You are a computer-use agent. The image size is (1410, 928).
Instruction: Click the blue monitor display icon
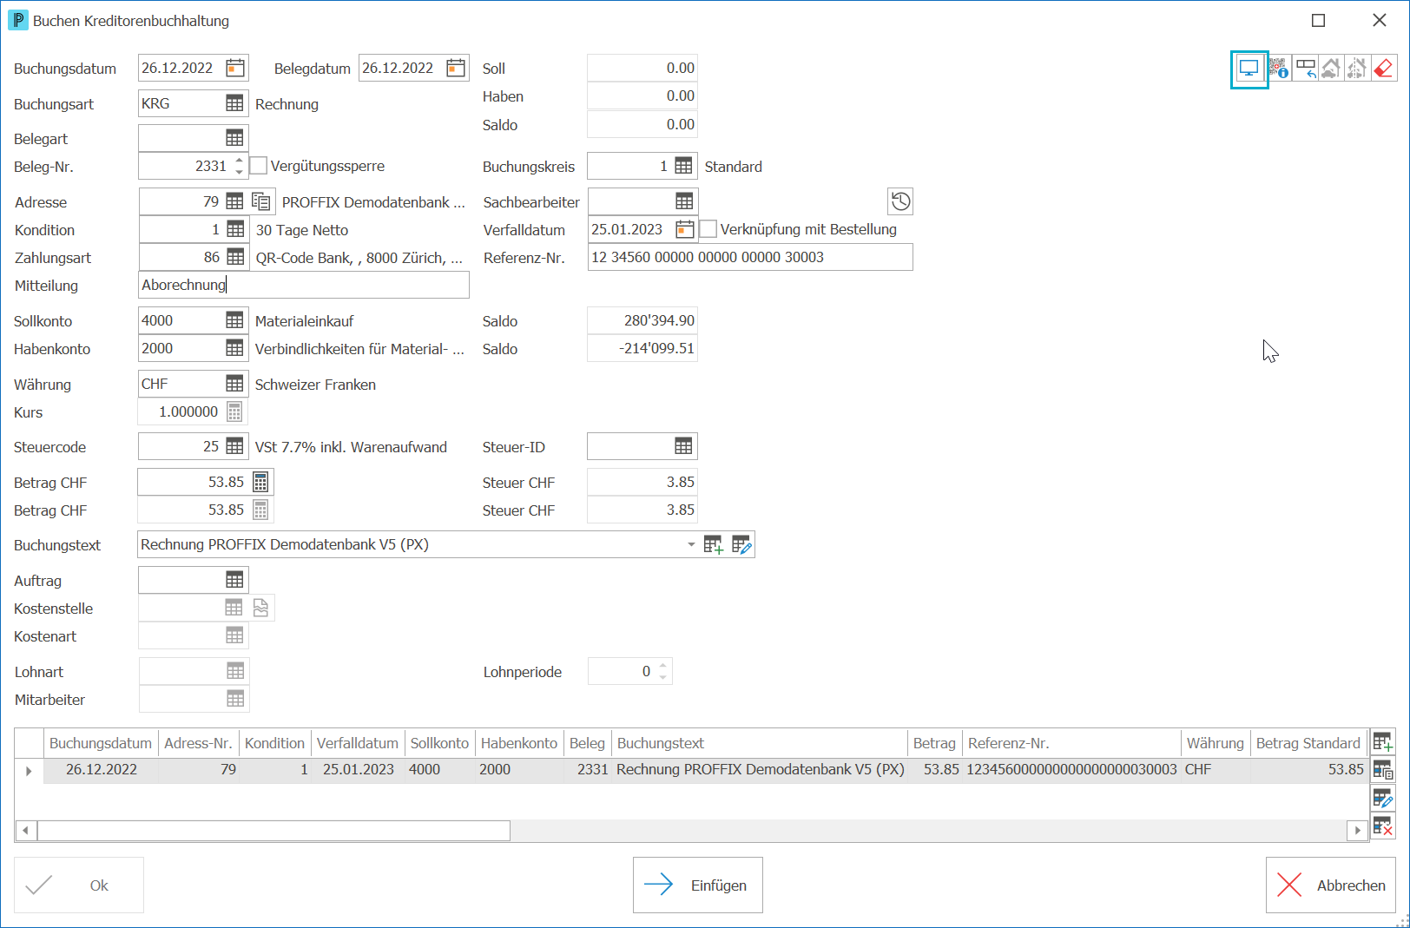click(x=1249, y=69)
